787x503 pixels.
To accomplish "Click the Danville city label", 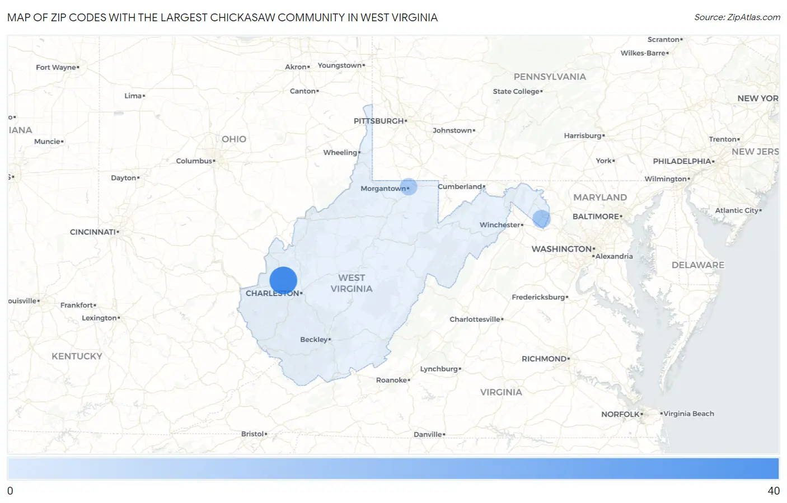I will point(428,435).
